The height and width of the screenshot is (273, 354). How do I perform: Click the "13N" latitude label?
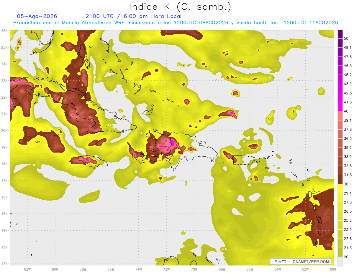click(4, 247)
